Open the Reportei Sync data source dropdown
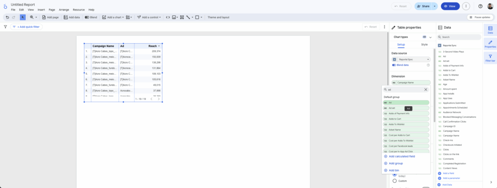This screenshot has width=497, height=188. click(411, 59)
